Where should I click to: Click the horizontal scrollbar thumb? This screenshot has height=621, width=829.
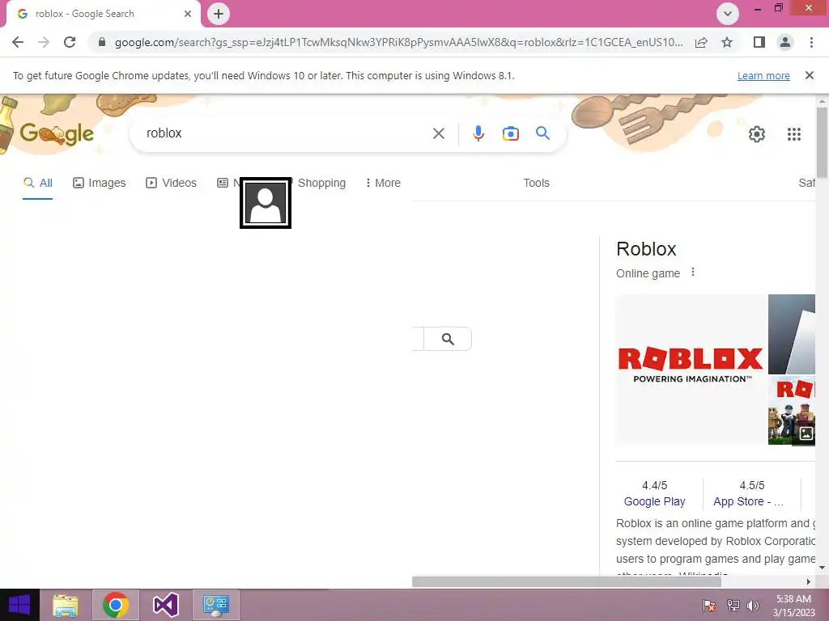tap(566, 581)
